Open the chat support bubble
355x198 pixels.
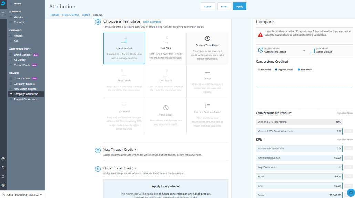[351, 192]
